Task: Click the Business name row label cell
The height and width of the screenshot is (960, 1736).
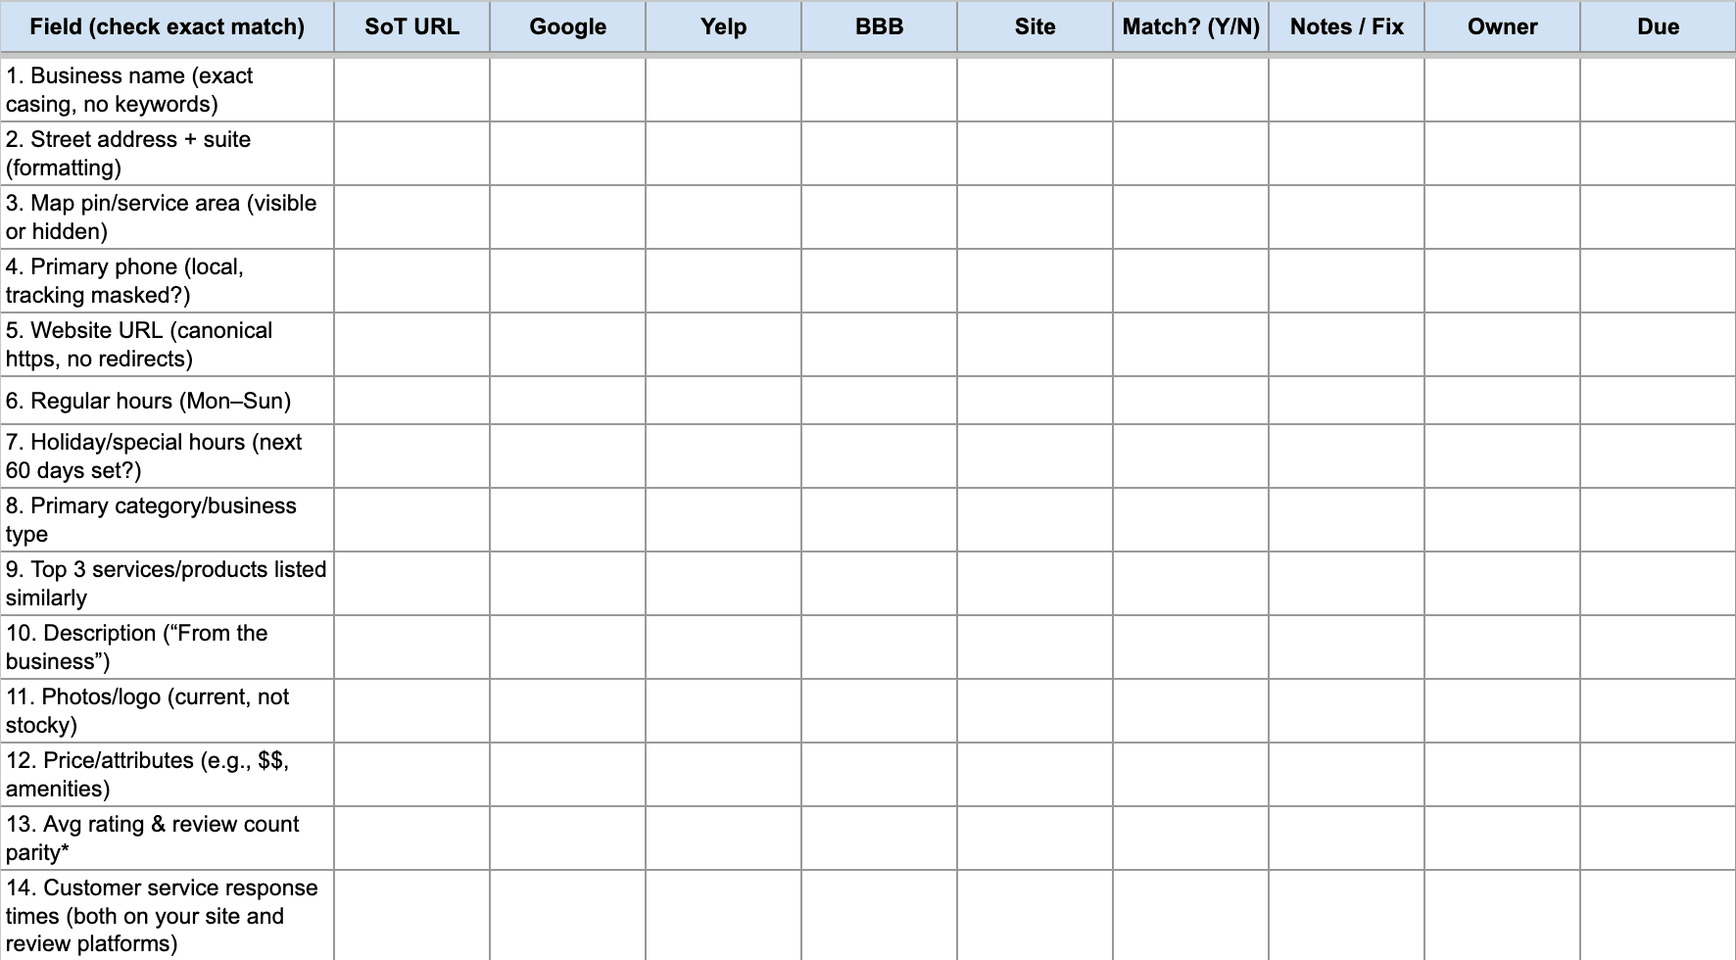Action: (167, 90)
